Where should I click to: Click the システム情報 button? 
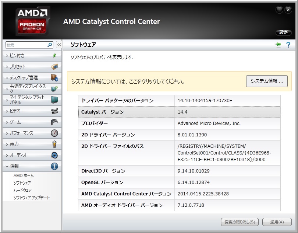point(267,81)
